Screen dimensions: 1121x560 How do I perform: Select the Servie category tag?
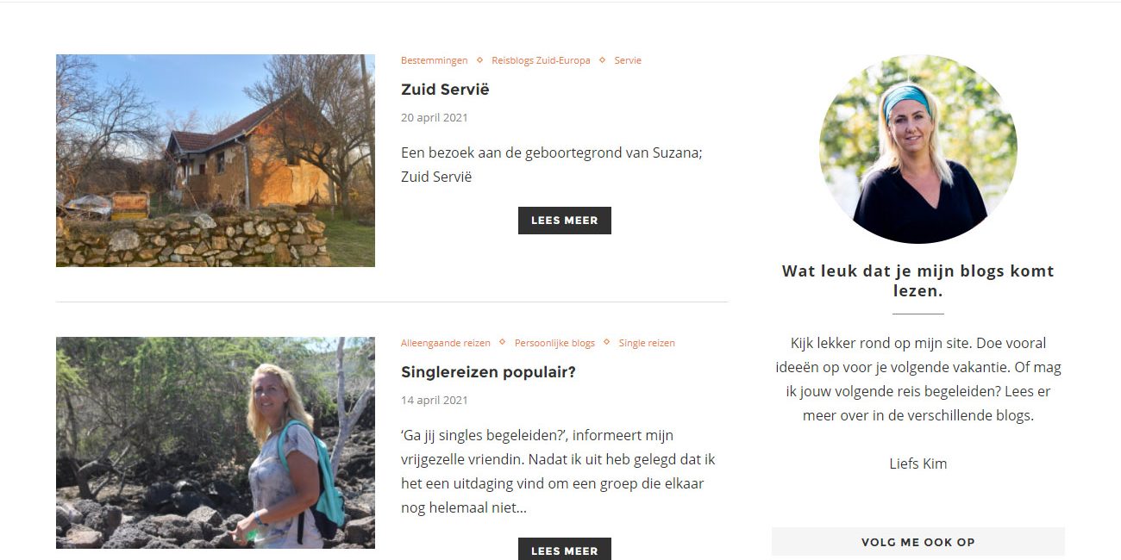tap(628, 60)
